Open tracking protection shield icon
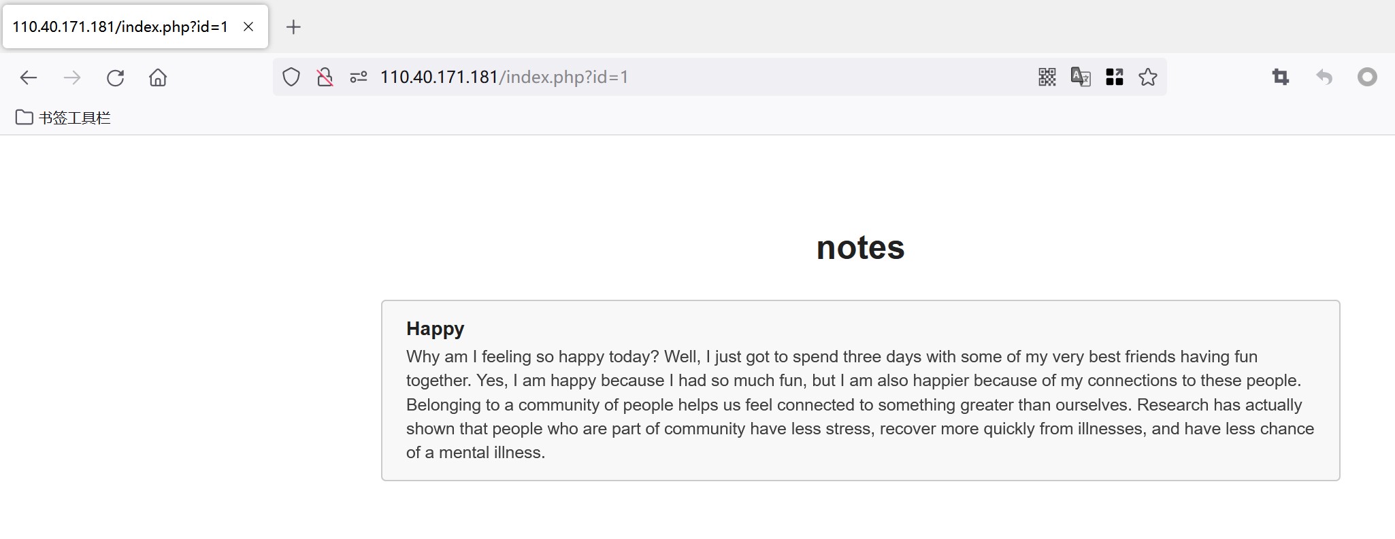 tap(291, 77)
